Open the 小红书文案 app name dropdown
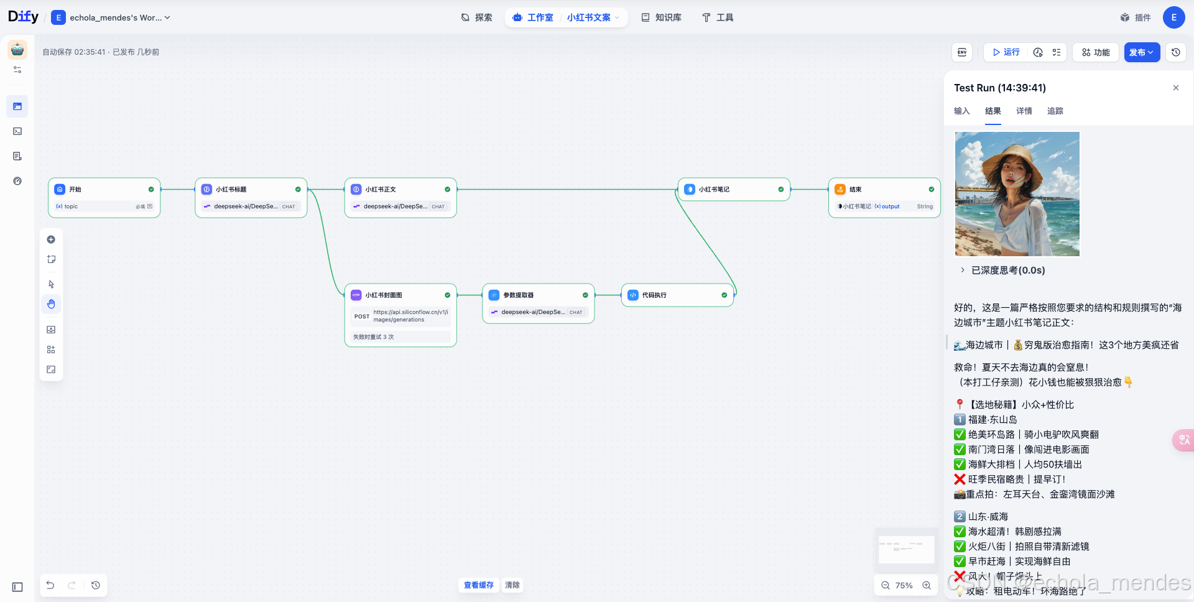 (x=590, y=17)
